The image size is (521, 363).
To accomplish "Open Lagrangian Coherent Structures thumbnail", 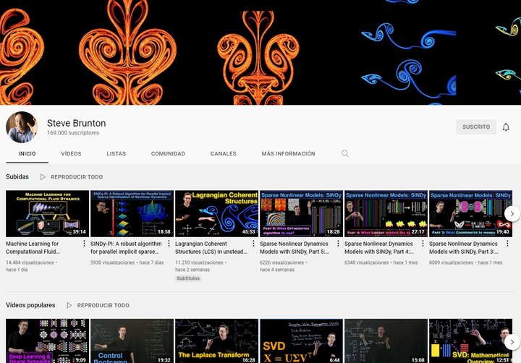I will point(216,213).
